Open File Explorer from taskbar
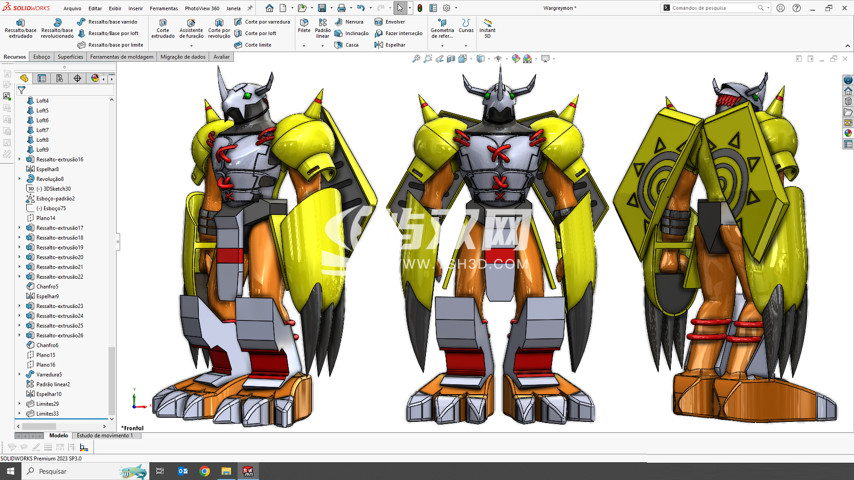Image resolution: width=854 pixels, height=480 pixels. tap(226, 471)
